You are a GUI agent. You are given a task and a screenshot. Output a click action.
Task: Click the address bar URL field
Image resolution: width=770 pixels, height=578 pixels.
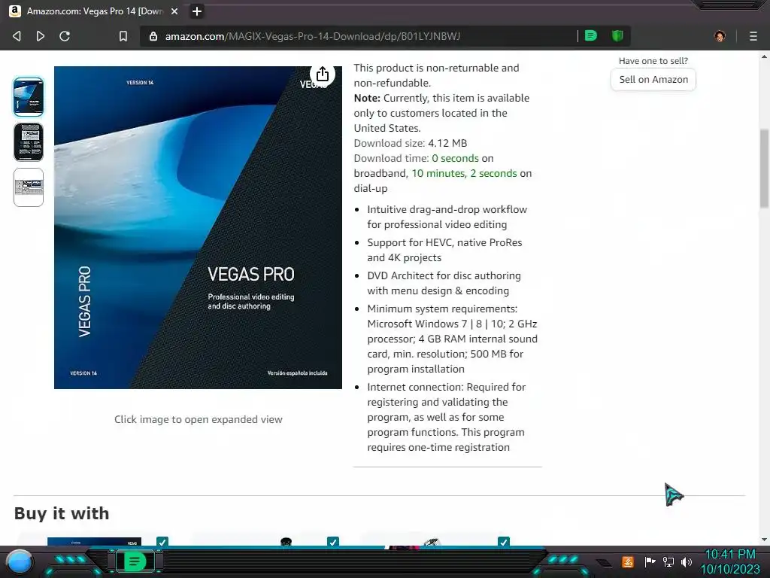(x=363, y=36)
